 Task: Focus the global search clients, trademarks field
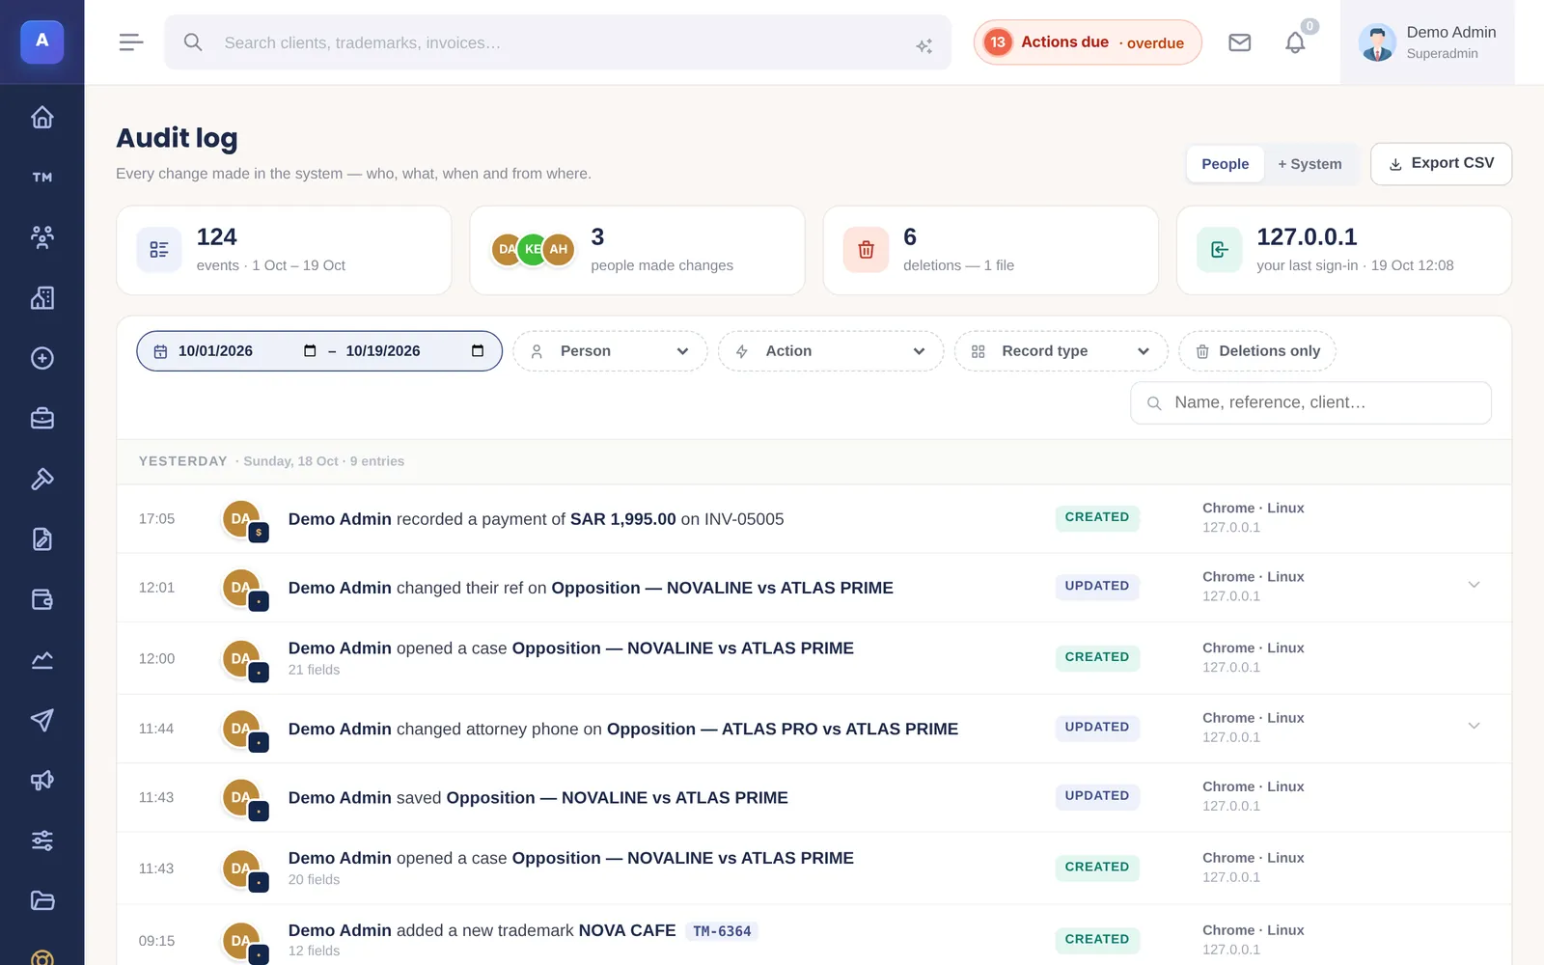tap(558, 42)
